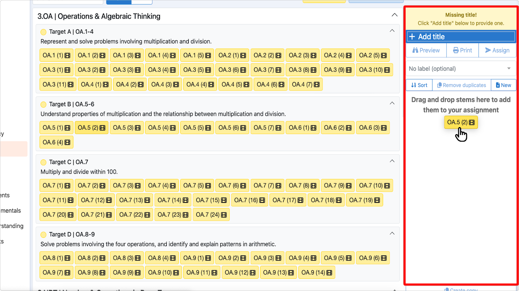Screen dimensions: 519x291
Task: Select highlighted stem OA.5 (2) in Target B
Action: tap(91, 128)
